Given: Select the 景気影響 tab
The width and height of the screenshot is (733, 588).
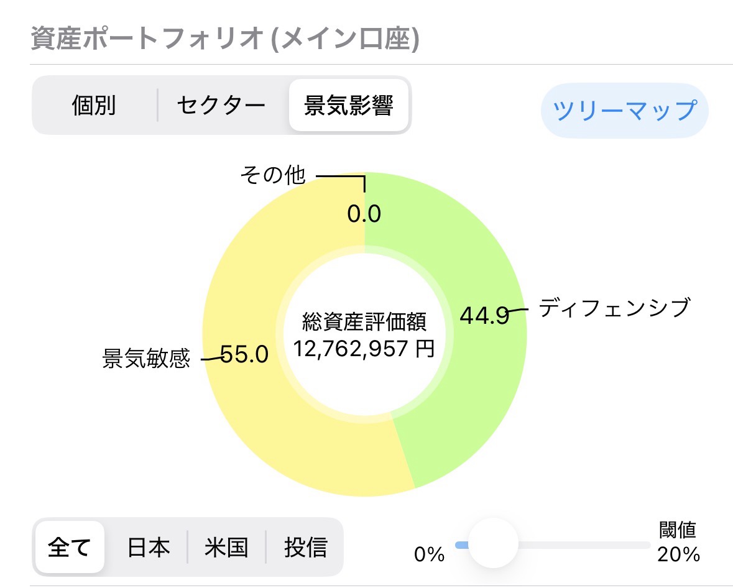Looking at the screenshot, I should tap(349, 106).
